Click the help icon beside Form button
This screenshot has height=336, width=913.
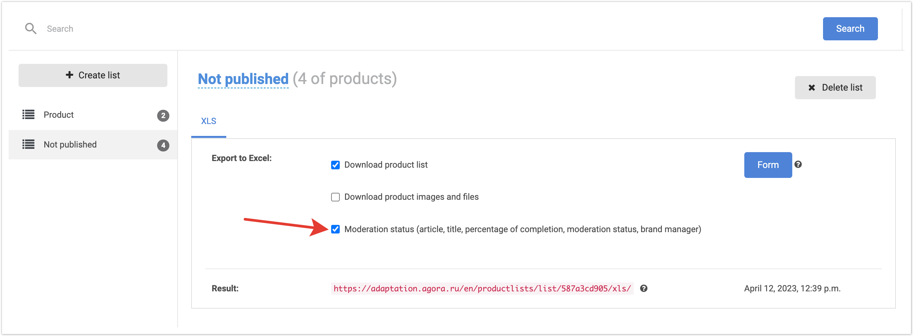pos(798,164)
